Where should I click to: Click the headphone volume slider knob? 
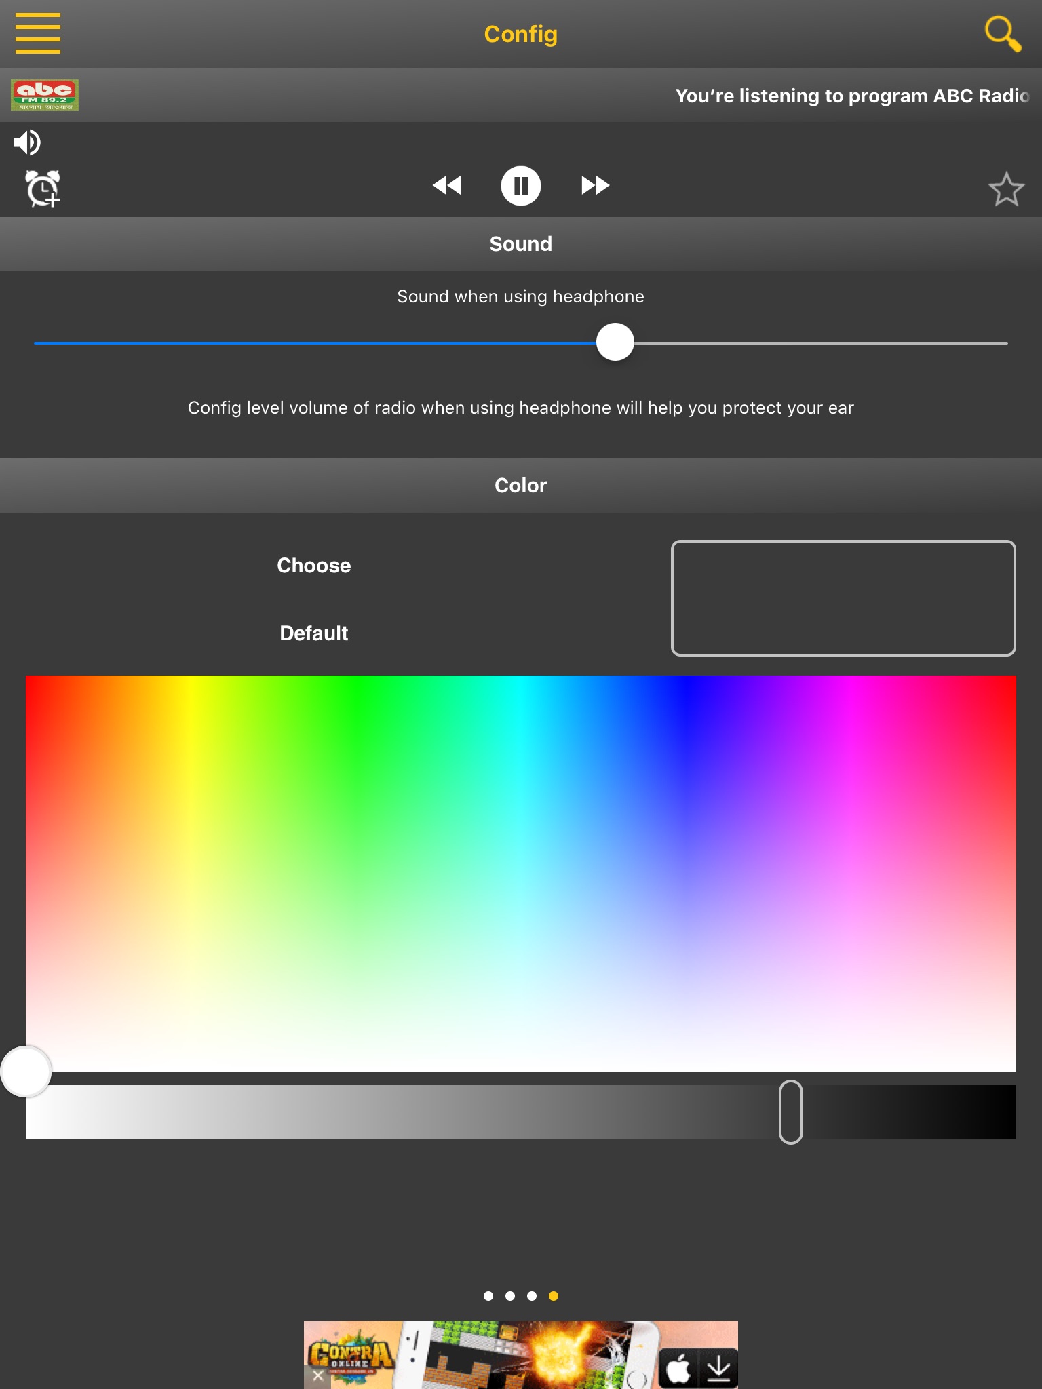tap(615, 343)
